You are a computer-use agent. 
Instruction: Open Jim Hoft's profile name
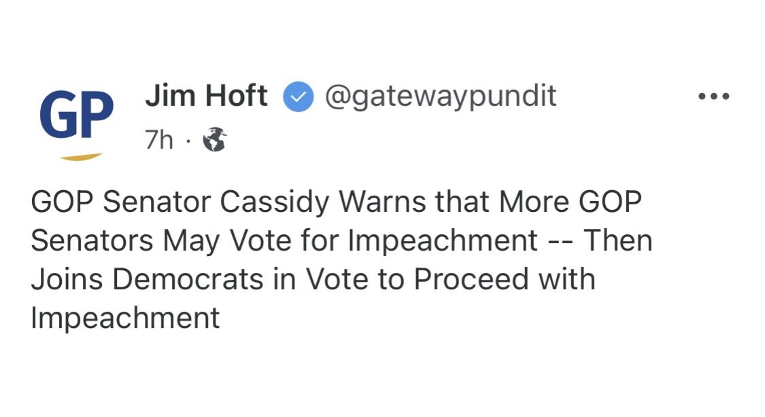click(x=206, y=96)
